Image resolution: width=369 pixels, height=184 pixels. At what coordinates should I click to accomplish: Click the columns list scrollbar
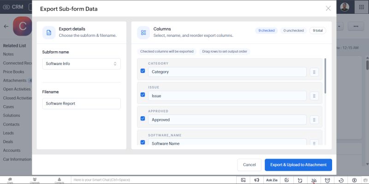325,76
